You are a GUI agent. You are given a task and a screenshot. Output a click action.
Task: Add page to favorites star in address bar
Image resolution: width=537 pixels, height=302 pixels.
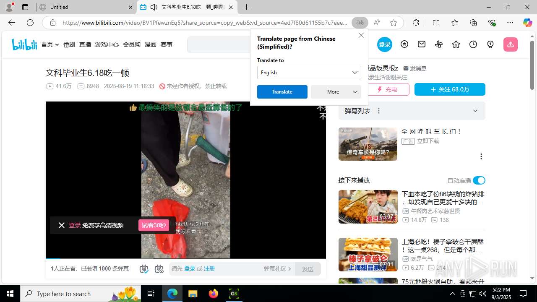tap(394, 23)
